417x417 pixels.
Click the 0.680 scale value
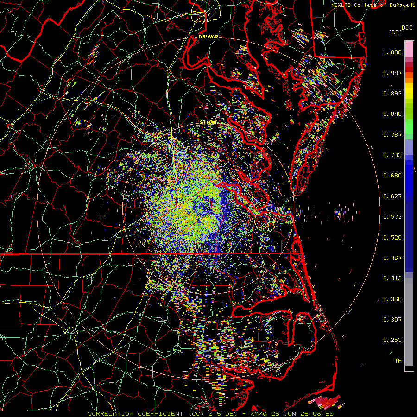point(392,176)
